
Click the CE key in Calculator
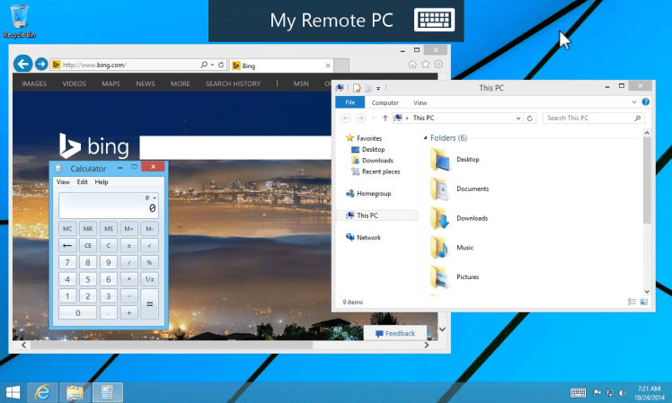pos(88,245)
